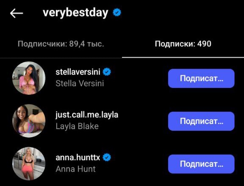Click the verified badge beside verybestday
Image resolution: width=244 pixels, height=186 pixels.
pyautogui.click(x=117, y=12)
